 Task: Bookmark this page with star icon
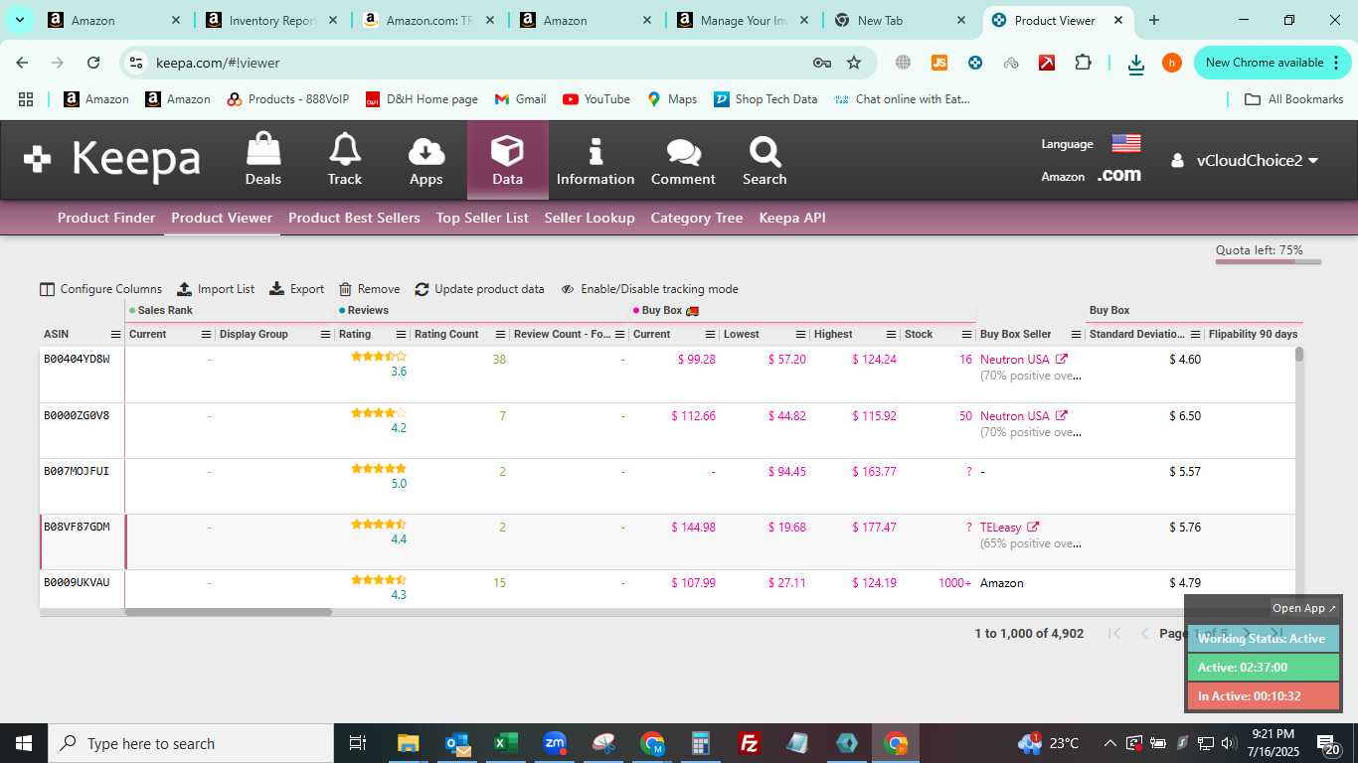pos(854,63)
